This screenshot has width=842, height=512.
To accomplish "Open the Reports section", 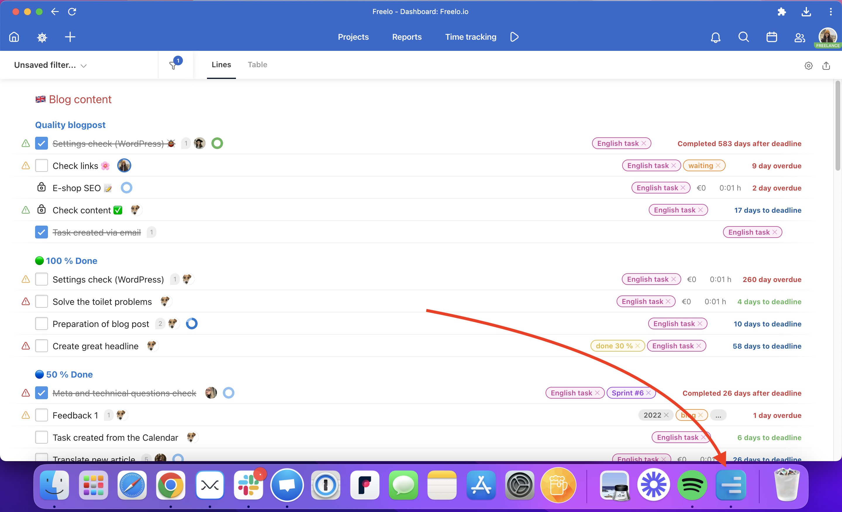I will click(407, 37).
